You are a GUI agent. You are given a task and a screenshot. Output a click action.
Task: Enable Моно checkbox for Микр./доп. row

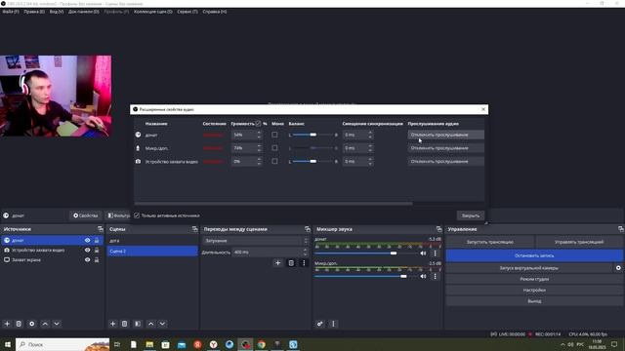coord(274,148)
